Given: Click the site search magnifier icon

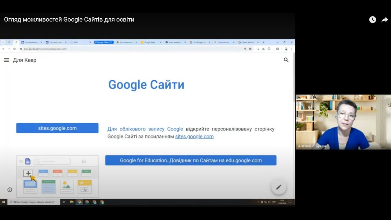Looking at the screenshot, I should (286, 60).
